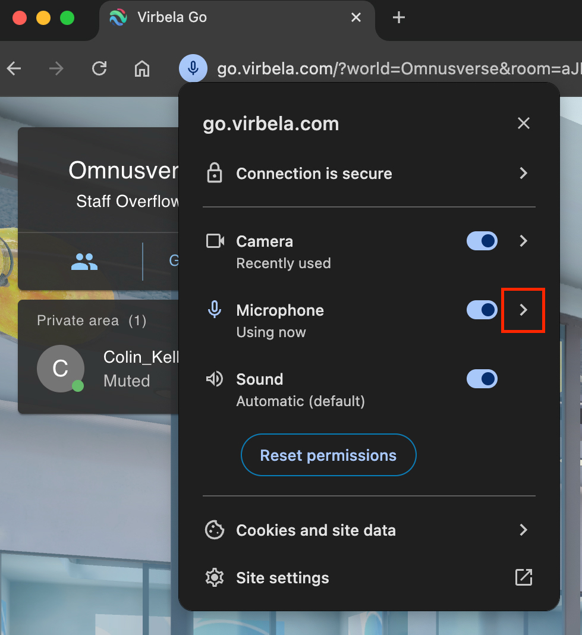Go back with the back arrow
This screenshot has height=635, width=582.
[14, 69]
